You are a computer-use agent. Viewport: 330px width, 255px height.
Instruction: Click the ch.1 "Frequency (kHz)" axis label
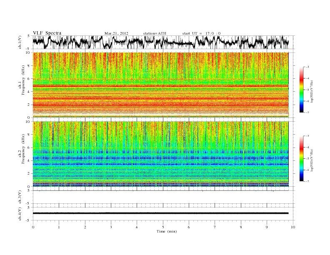pos(23,80)
